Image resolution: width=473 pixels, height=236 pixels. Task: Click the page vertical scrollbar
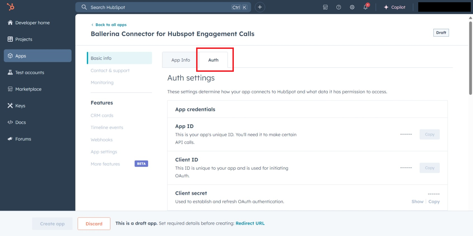pos(470,58)
